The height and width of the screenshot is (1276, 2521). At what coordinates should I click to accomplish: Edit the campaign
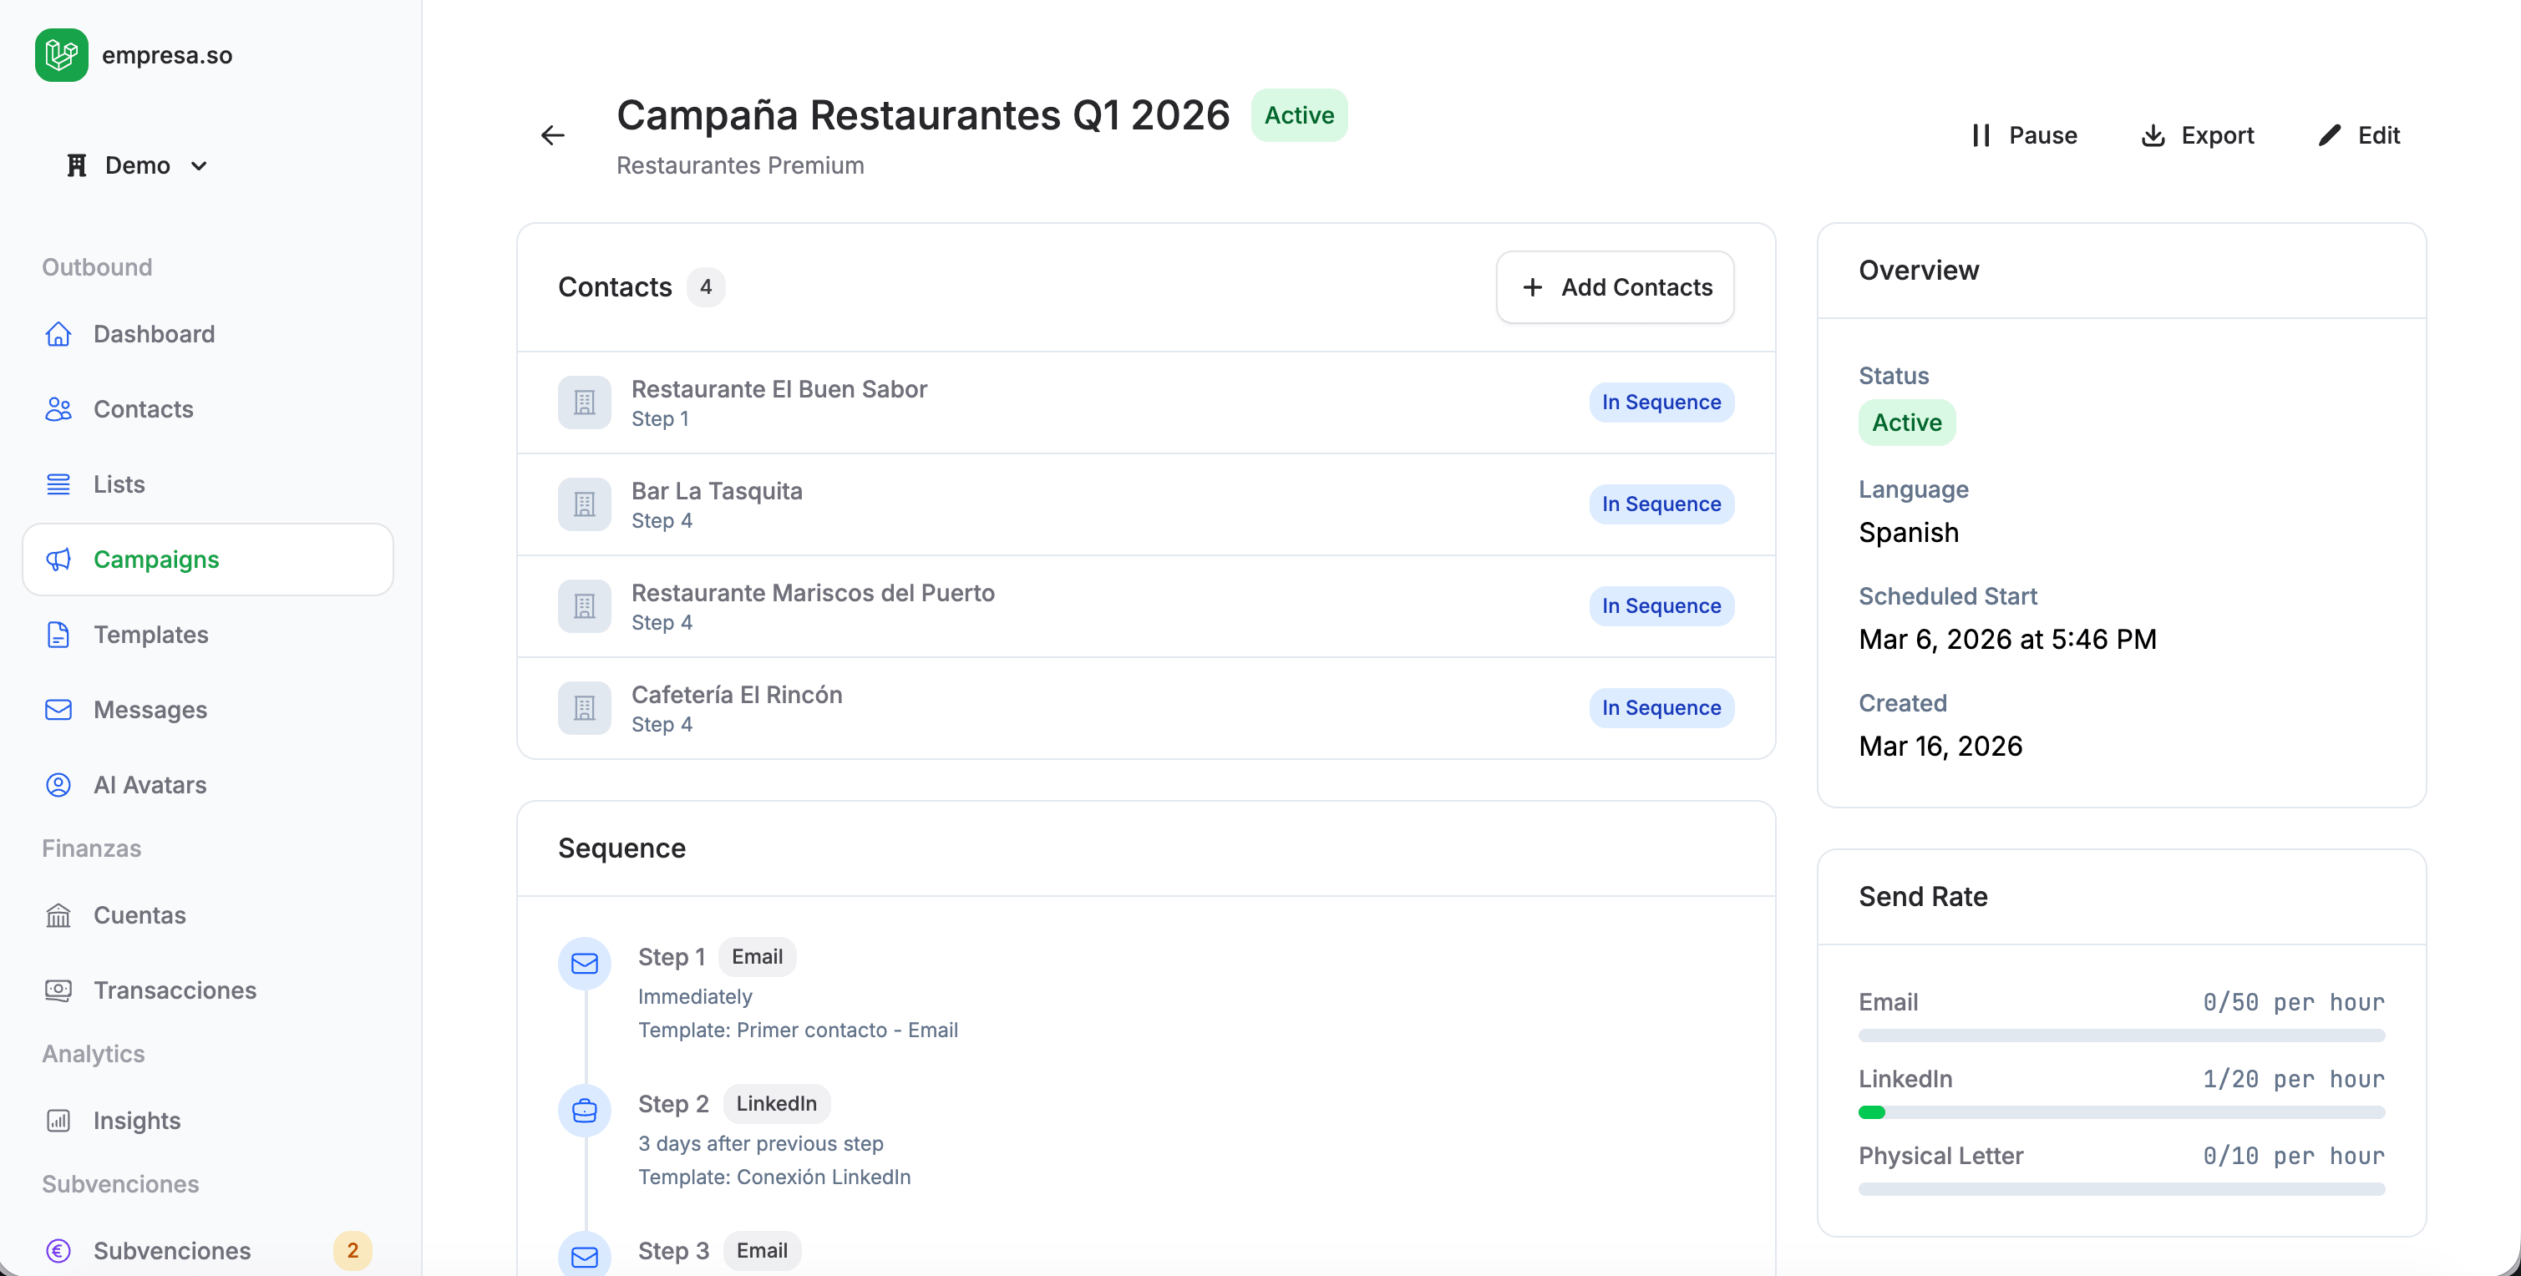(2359, 135)
